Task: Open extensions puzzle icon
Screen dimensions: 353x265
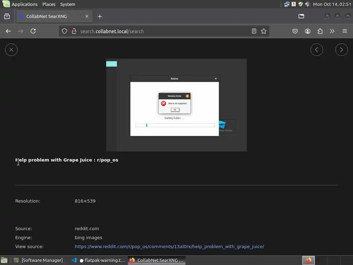Action: point(320,31)
